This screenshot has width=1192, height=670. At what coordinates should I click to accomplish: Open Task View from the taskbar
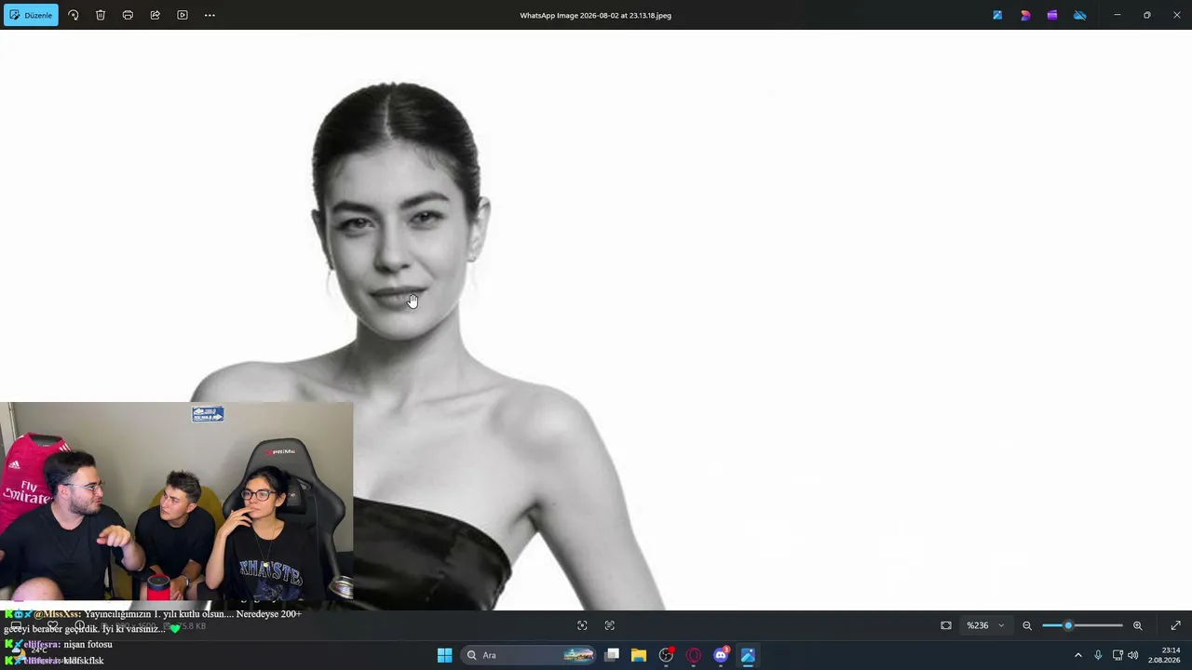612,655
